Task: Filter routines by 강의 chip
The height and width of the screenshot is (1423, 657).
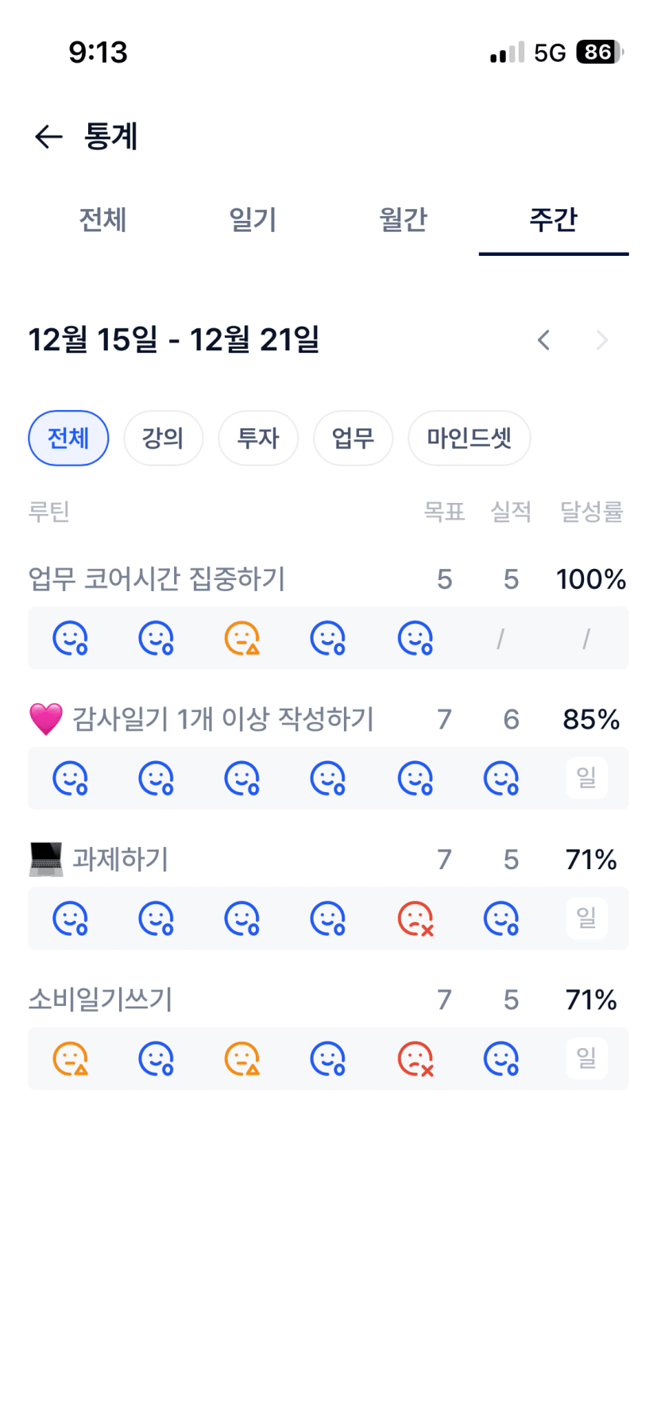Action: [x=163, y=438]
